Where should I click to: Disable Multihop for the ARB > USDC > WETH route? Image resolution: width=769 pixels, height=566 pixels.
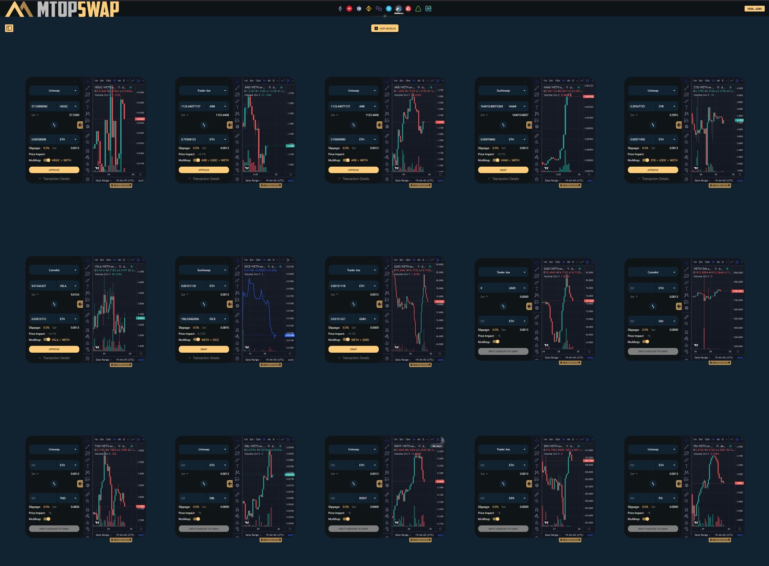pyautogui.click(x=196, y=160)
